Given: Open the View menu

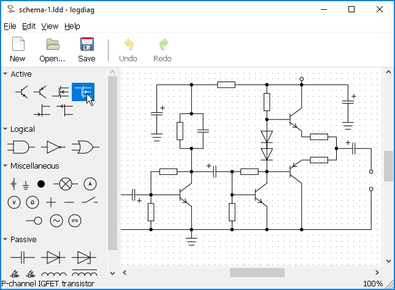Looking at the screenshot, I should [50, 26].
